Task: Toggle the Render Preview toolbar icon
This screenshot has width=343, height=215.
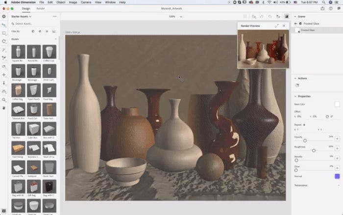Action: pos(286,16)
